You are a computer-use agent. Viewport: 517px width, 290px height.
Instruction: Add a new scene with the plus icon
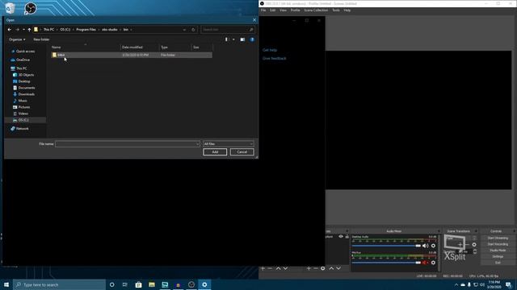click(x=263, y=268)
